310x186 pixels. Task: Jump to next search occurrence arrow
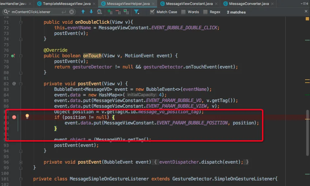click(x=91, y=12)
